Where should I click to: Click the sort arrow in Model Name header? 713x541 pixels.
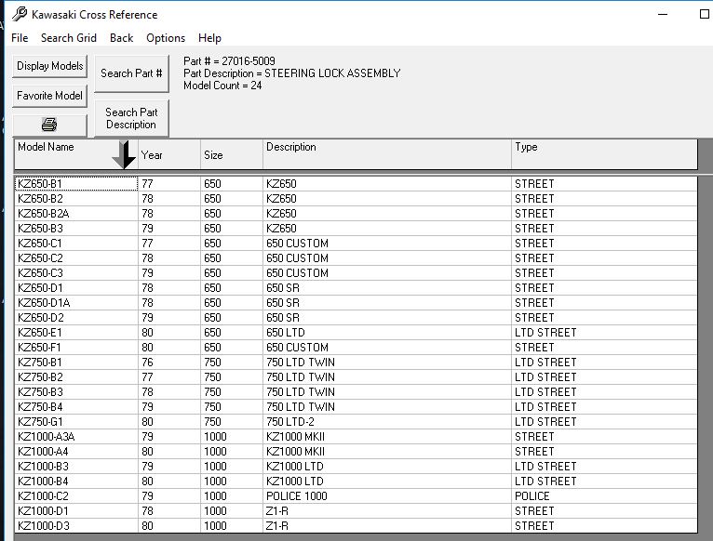[x=123, y=155]
